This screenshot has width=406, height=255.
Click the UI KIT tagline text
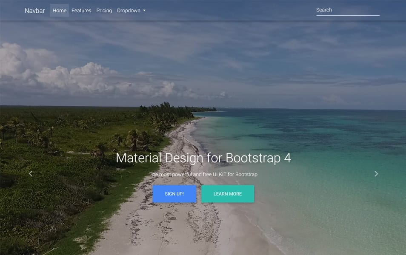point(203,174)
